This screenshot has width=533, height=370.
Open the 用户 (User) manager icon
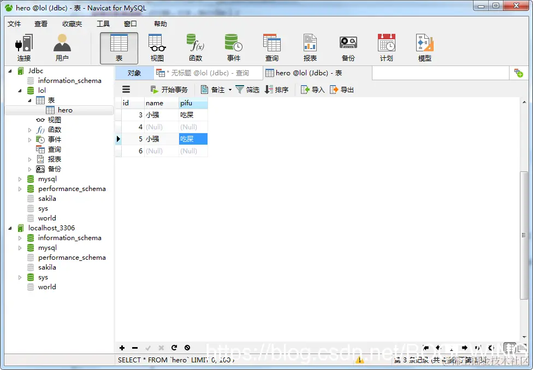[x=62, y=48]
